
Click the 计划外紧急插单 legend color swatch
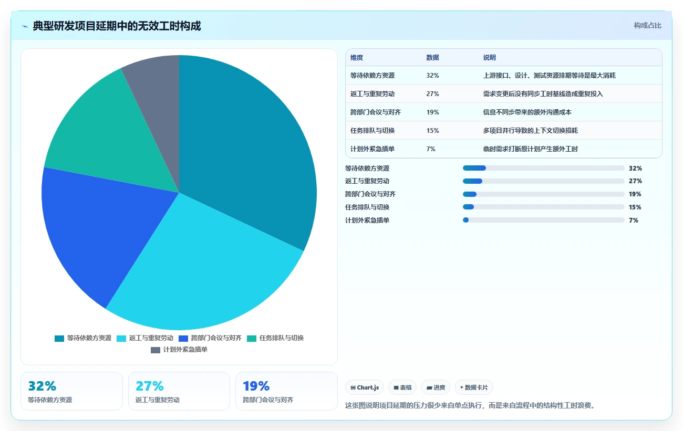pos(156,350)
